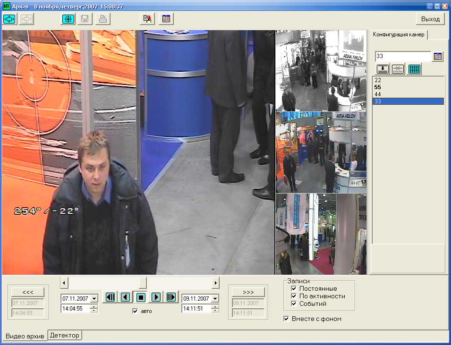Viewport: 451px width, 345px height.
Task: Click the delete configuration cross icon
Action: coord(398,69)
